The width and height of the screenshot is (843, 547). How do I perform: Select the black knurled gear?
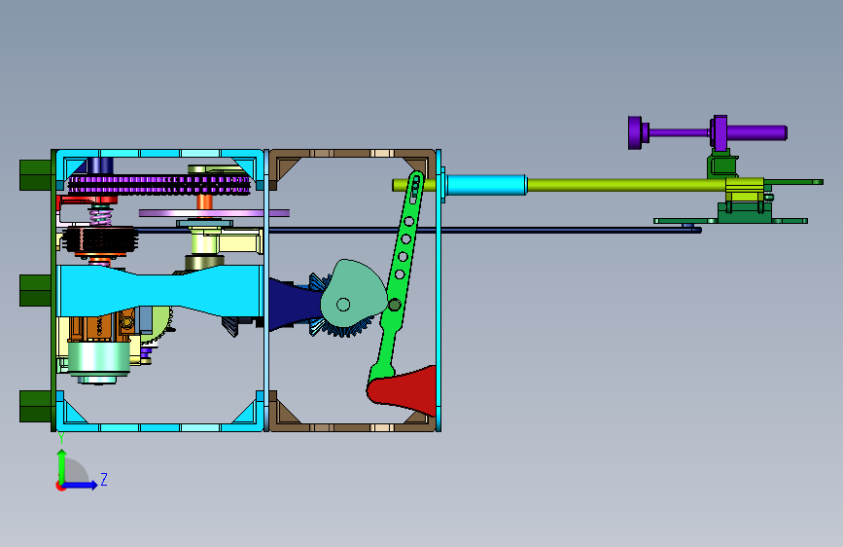(x=100, y=240)
